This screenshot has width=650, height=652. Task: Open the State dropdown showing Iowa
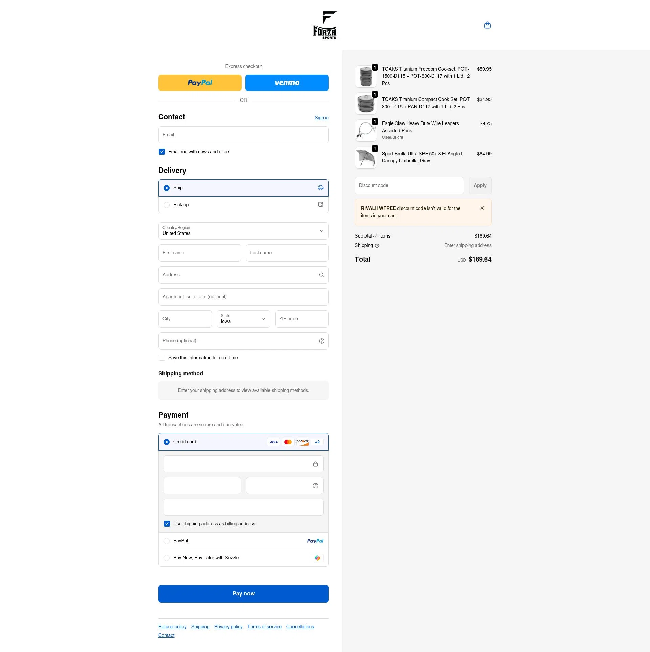pyautogui.click(x=243, y=319)
